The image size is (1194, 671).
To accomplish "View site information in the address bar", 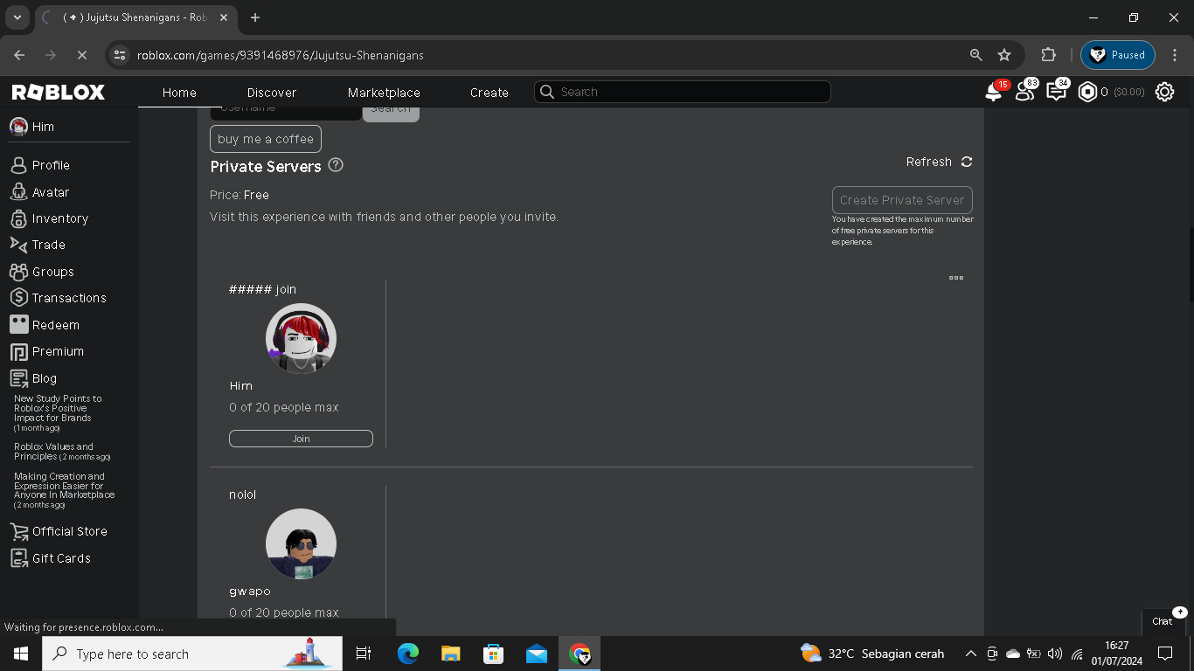I will (x=121, y=55).
